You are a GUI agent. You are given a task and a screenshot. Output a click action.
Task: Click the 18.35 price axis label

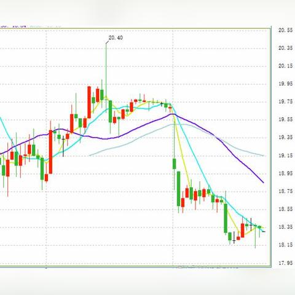285,227
